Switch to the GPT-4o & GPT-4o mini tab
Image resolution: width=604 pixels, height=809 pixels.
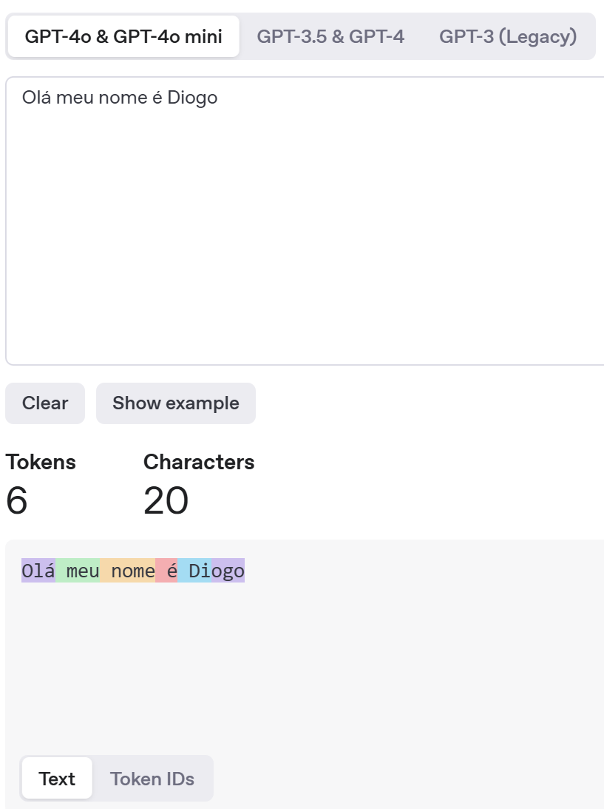click(x=123, y=36)
